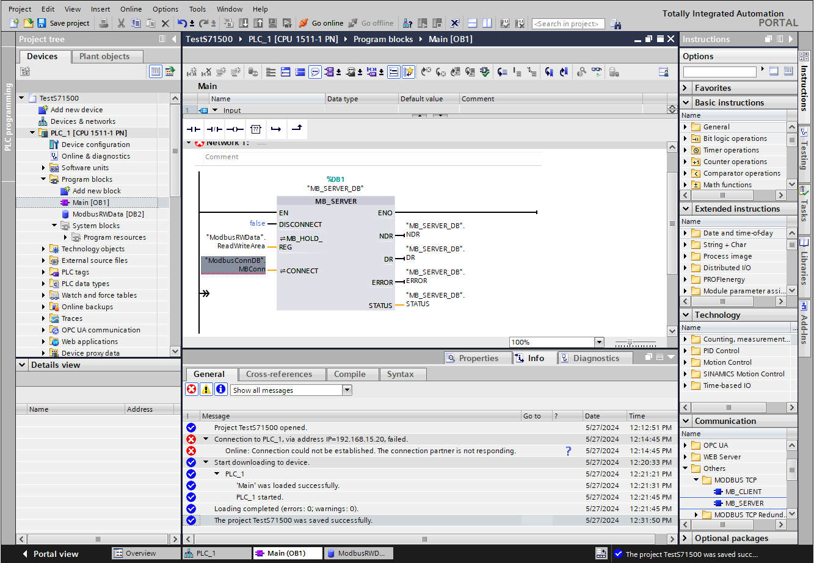814x563 pixels.
Task: Click the Cut scissors icon
Action: click(x=121, y=23)
